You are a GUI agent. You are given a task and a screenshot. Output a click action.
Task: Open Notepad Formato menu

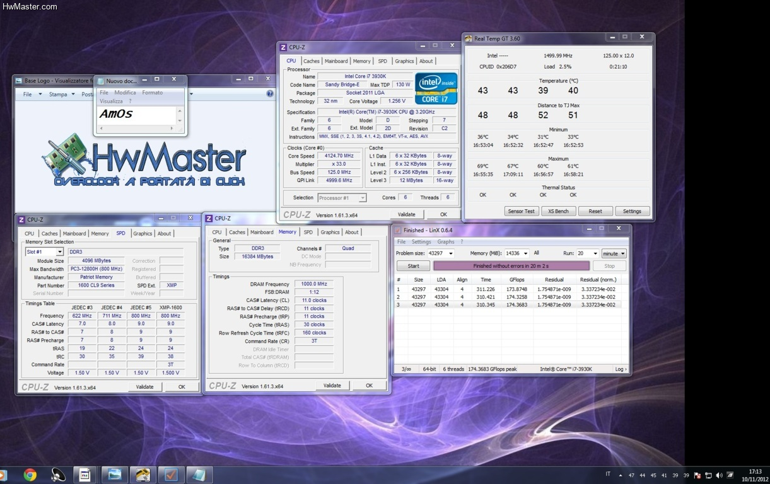[152, 93]
